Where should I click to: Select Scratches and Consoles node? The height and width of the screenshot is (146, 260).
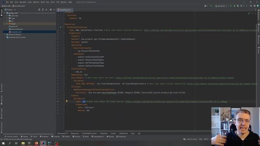point(16,37)
